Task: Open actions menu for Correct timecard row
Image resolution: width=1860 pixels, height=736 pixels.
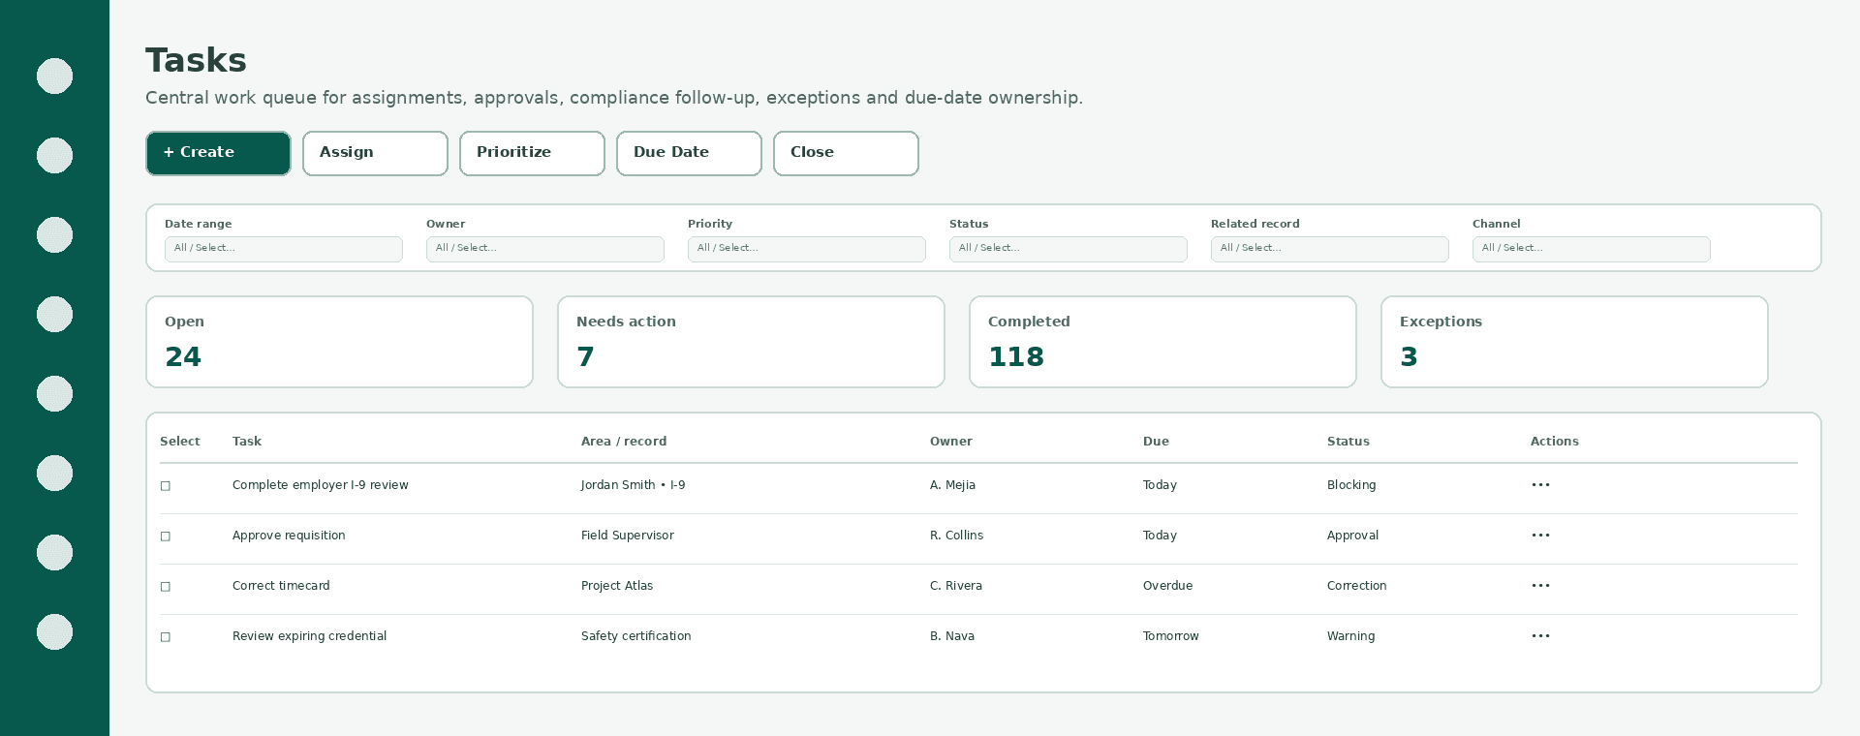Action: 1540,586
